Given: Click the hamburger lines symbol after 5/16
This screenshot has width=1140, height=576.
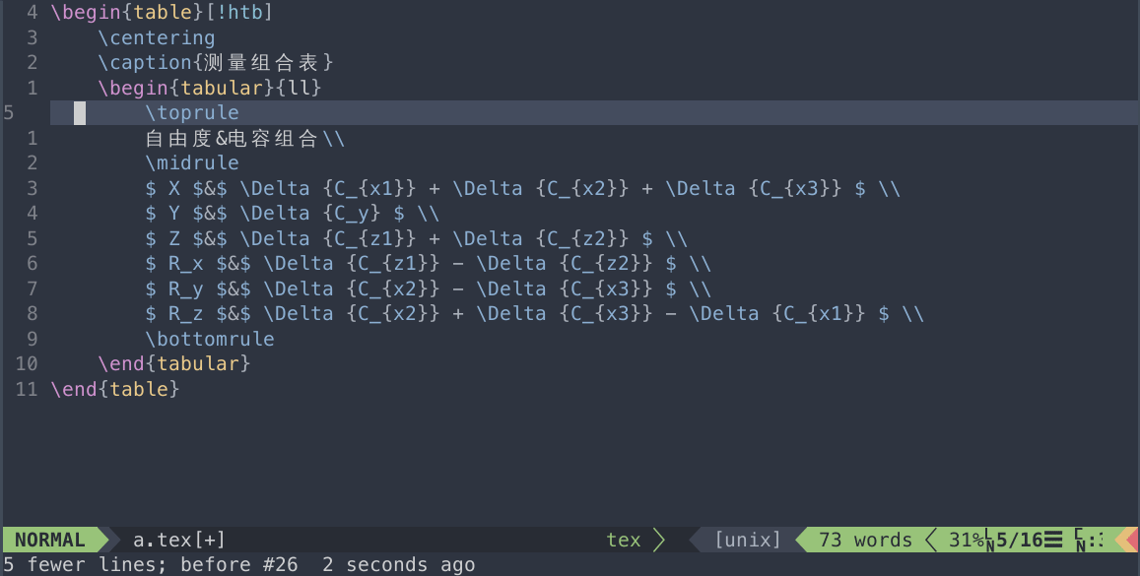Looking at the screenshot, I should point(1053,540).
